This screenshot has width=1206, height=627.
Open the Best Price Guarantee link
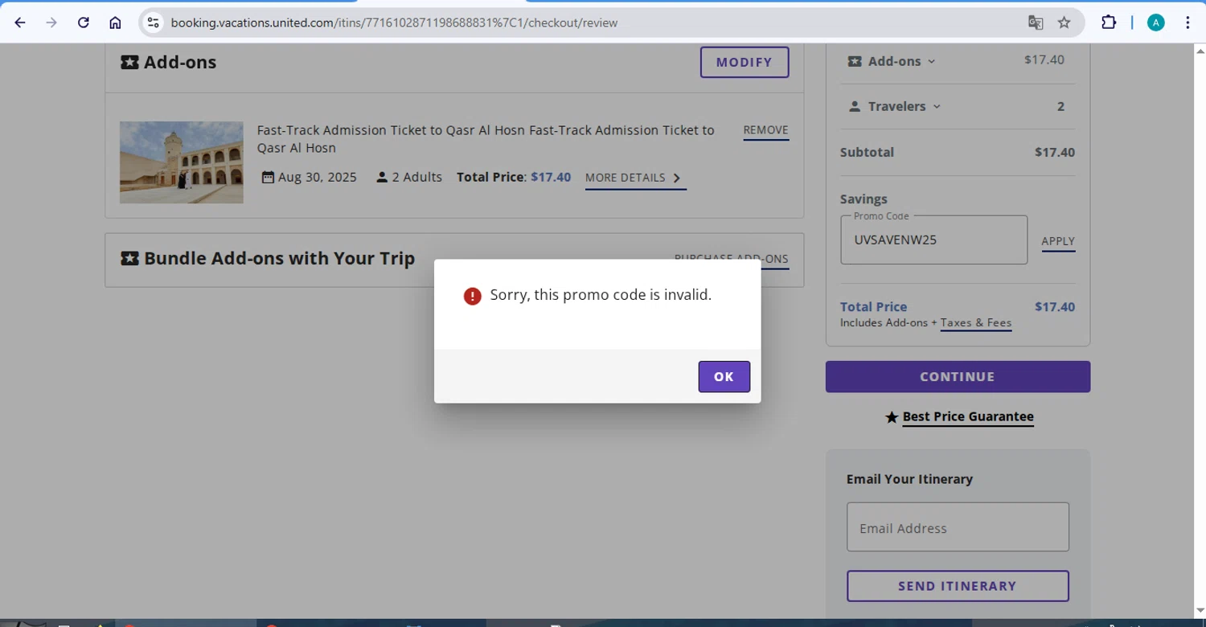click(968, 416)
